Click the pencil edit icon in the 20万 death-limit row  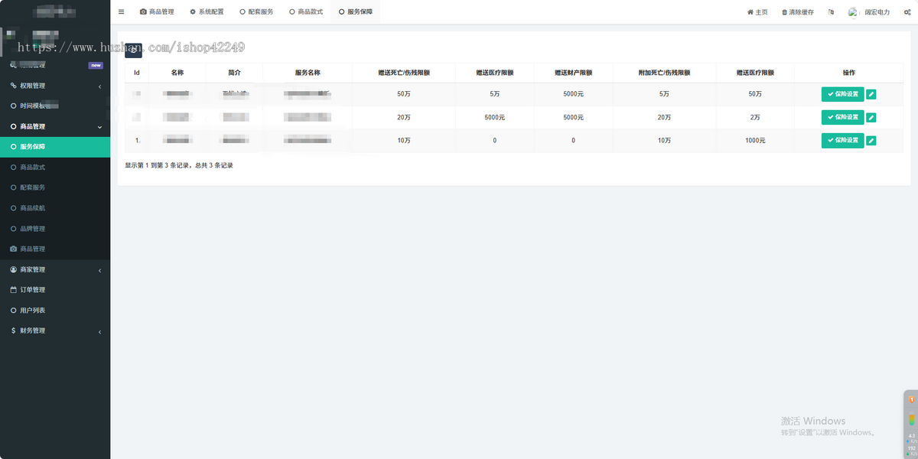click(871, 117)
